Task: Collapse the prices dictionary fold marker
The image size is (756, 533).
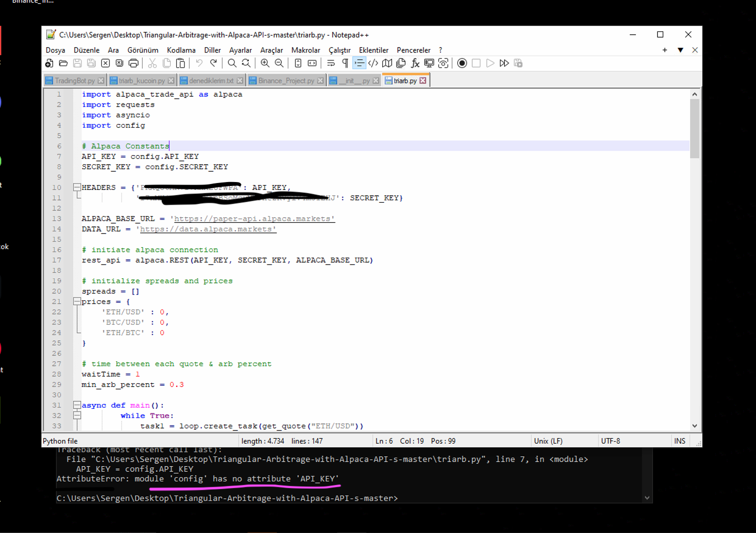Action: 77,301
